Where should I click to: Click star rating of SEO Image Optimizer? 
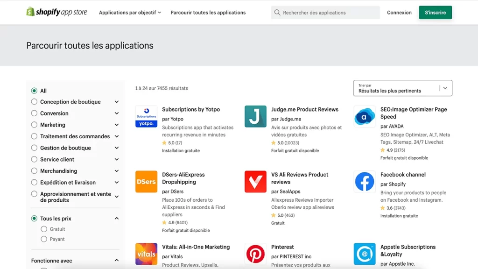(x=393, y=150)
